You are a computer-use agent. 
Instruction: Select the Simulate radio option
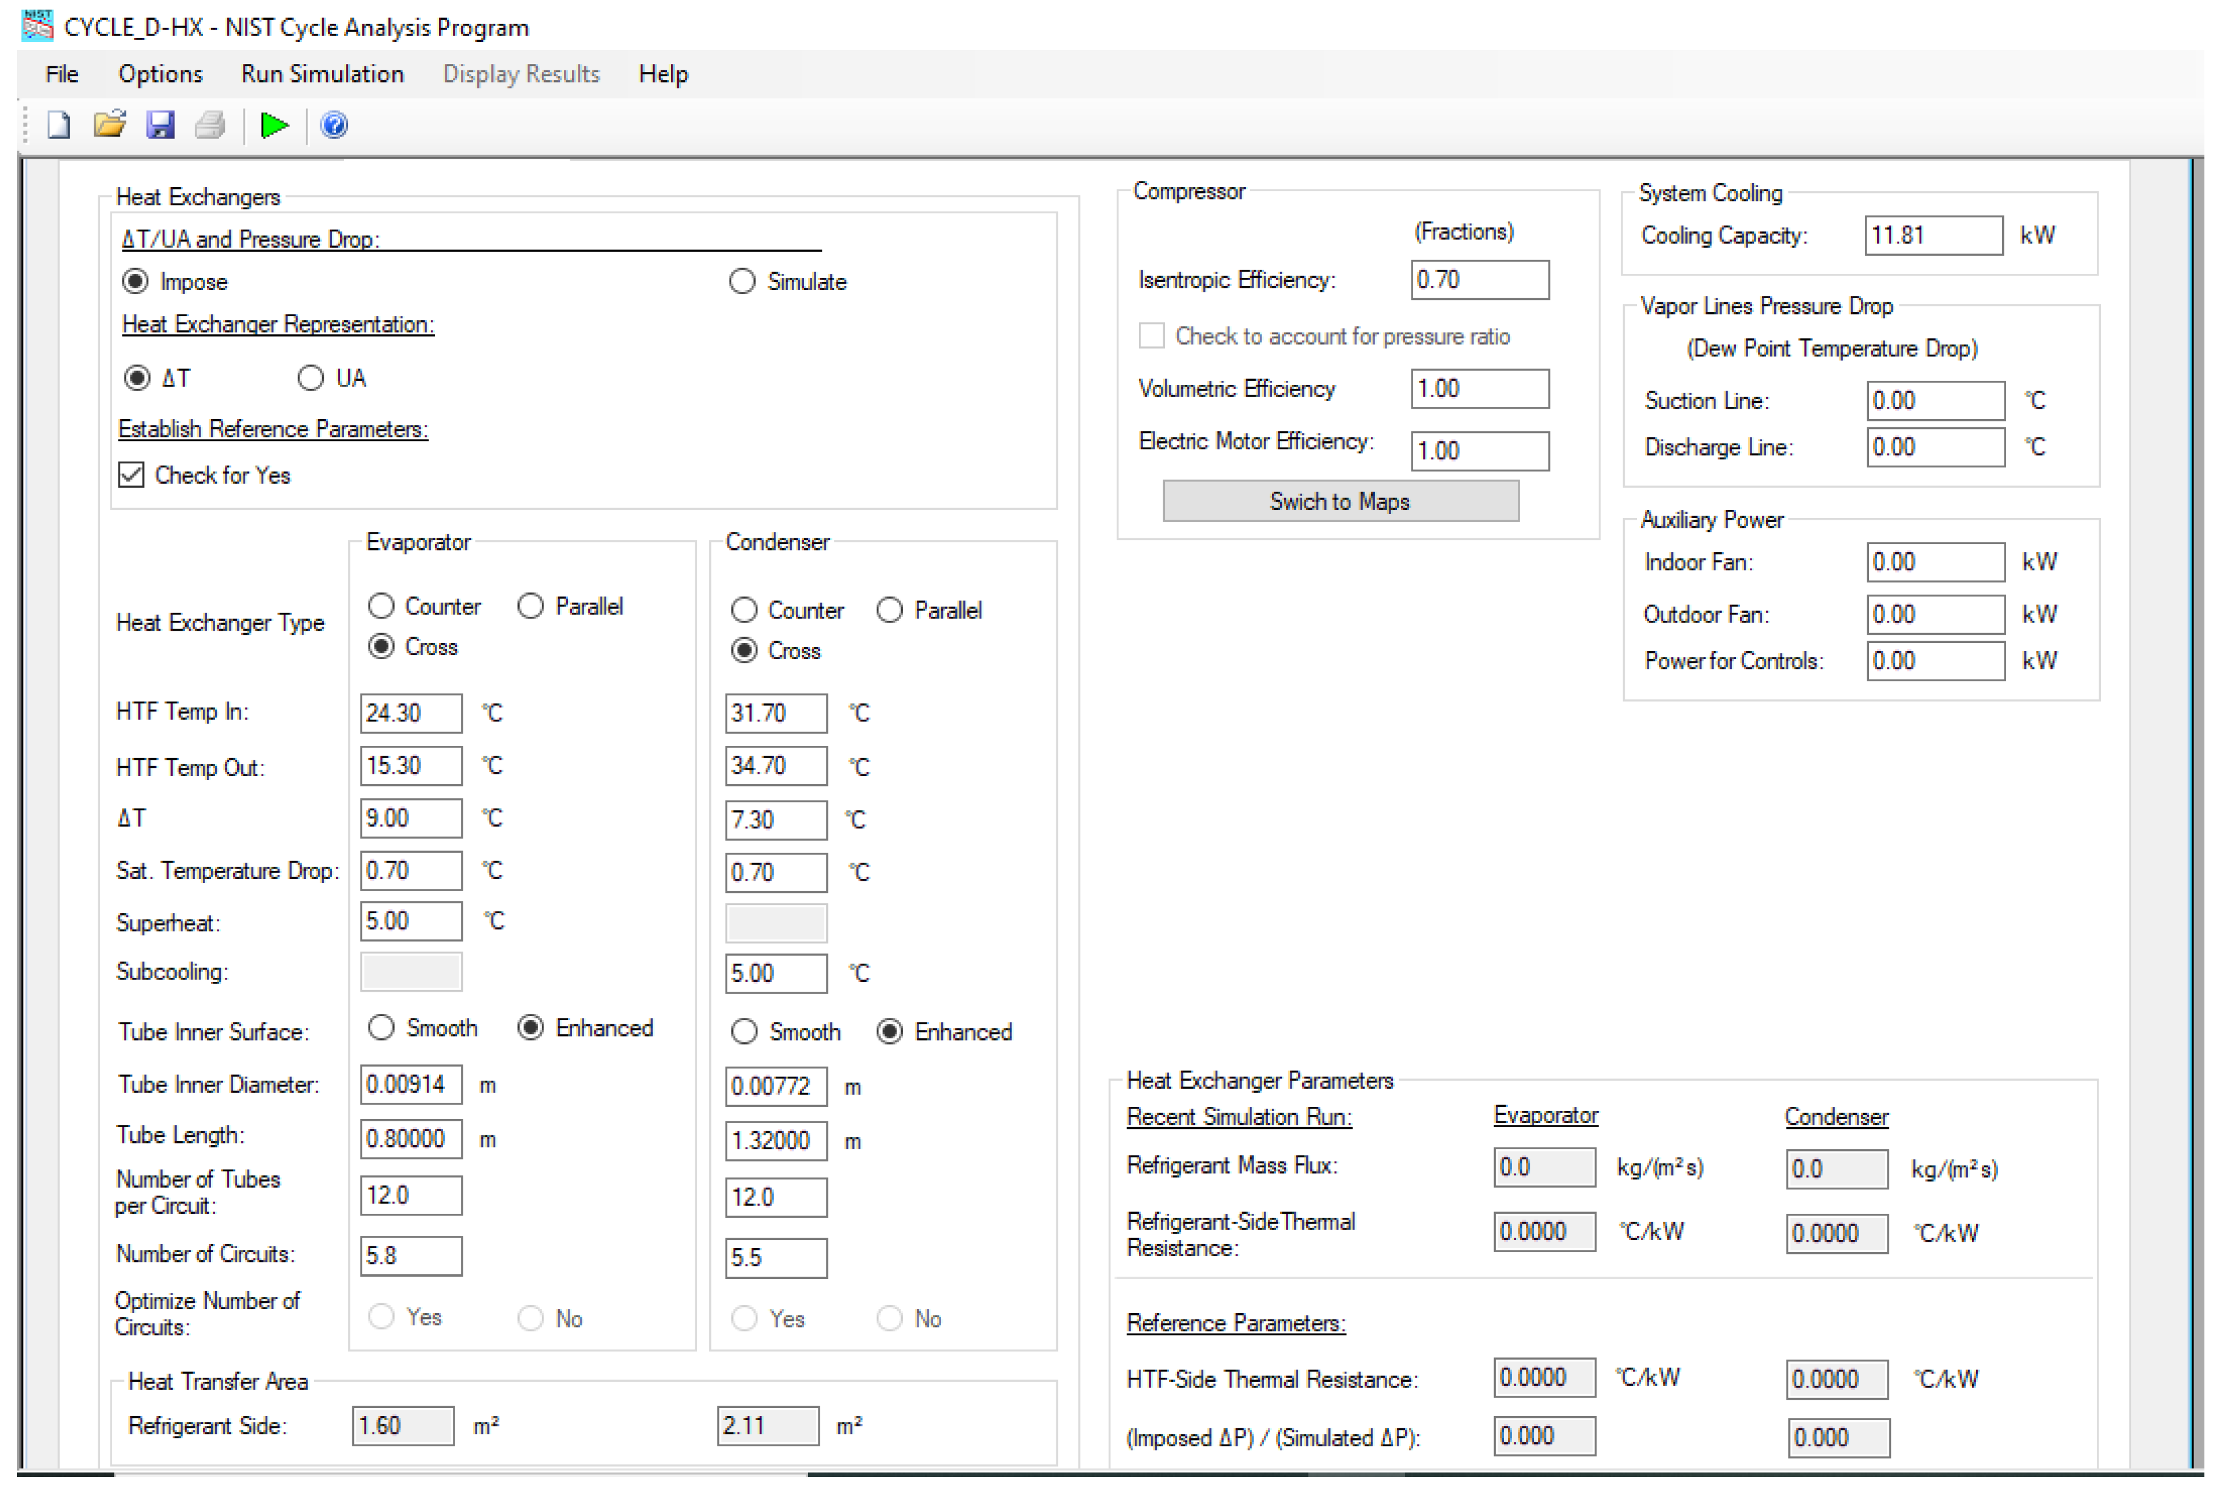[742, 282]
